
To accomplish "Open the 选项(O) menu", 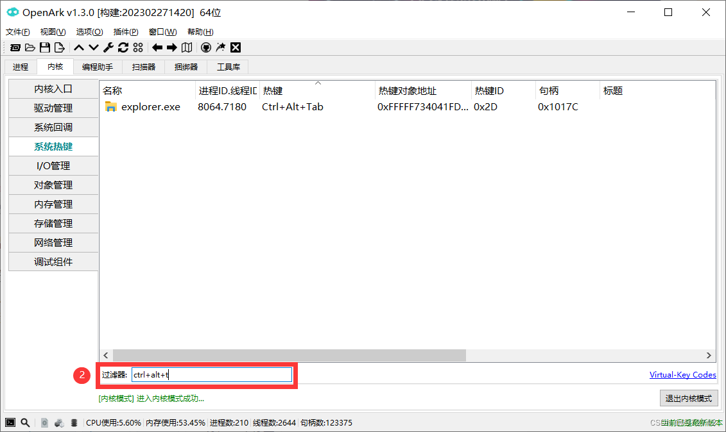I will coord(89,31).
